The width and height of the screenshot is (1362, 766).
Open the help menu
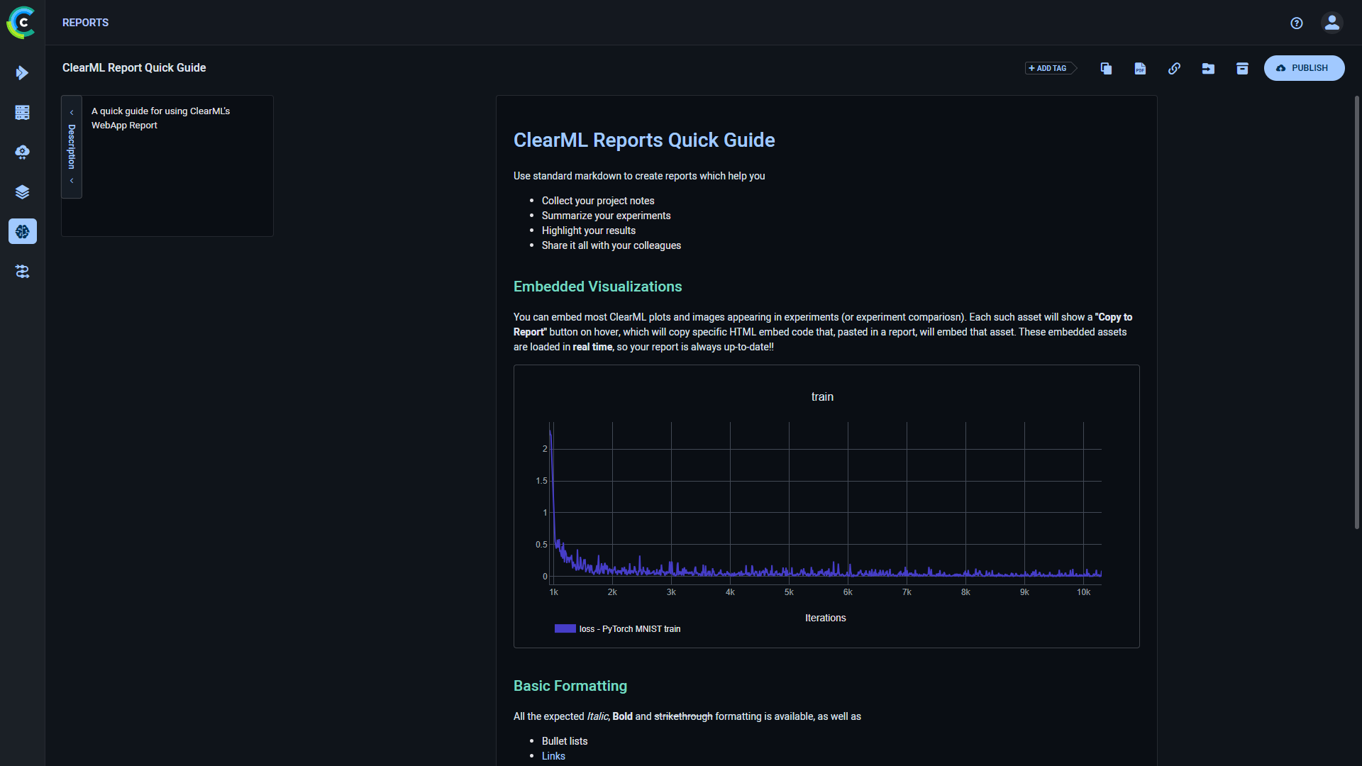point(1297,23)
